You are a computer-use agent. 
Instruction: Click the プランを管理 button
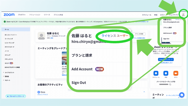139,34
